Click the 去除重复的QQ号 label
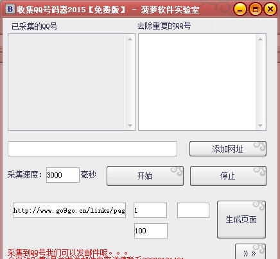The width and height of the screenshot is (280, 259). click(x=164, y=26)
